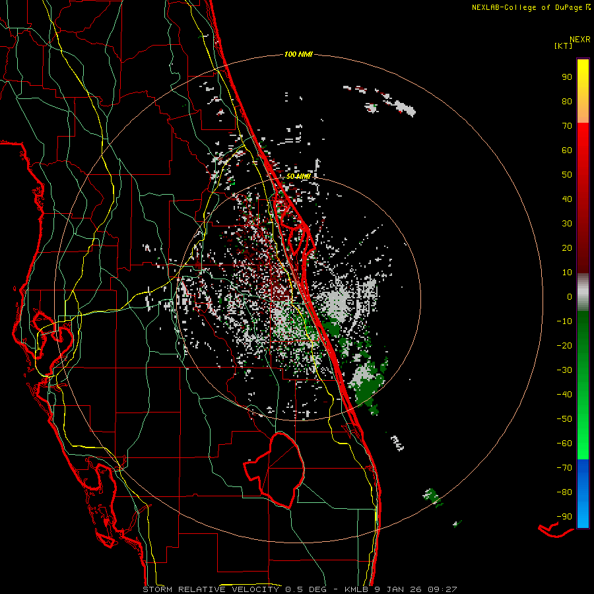
Task: Click the Lake Okeechobee outline on the map
Action: [275, 470]
